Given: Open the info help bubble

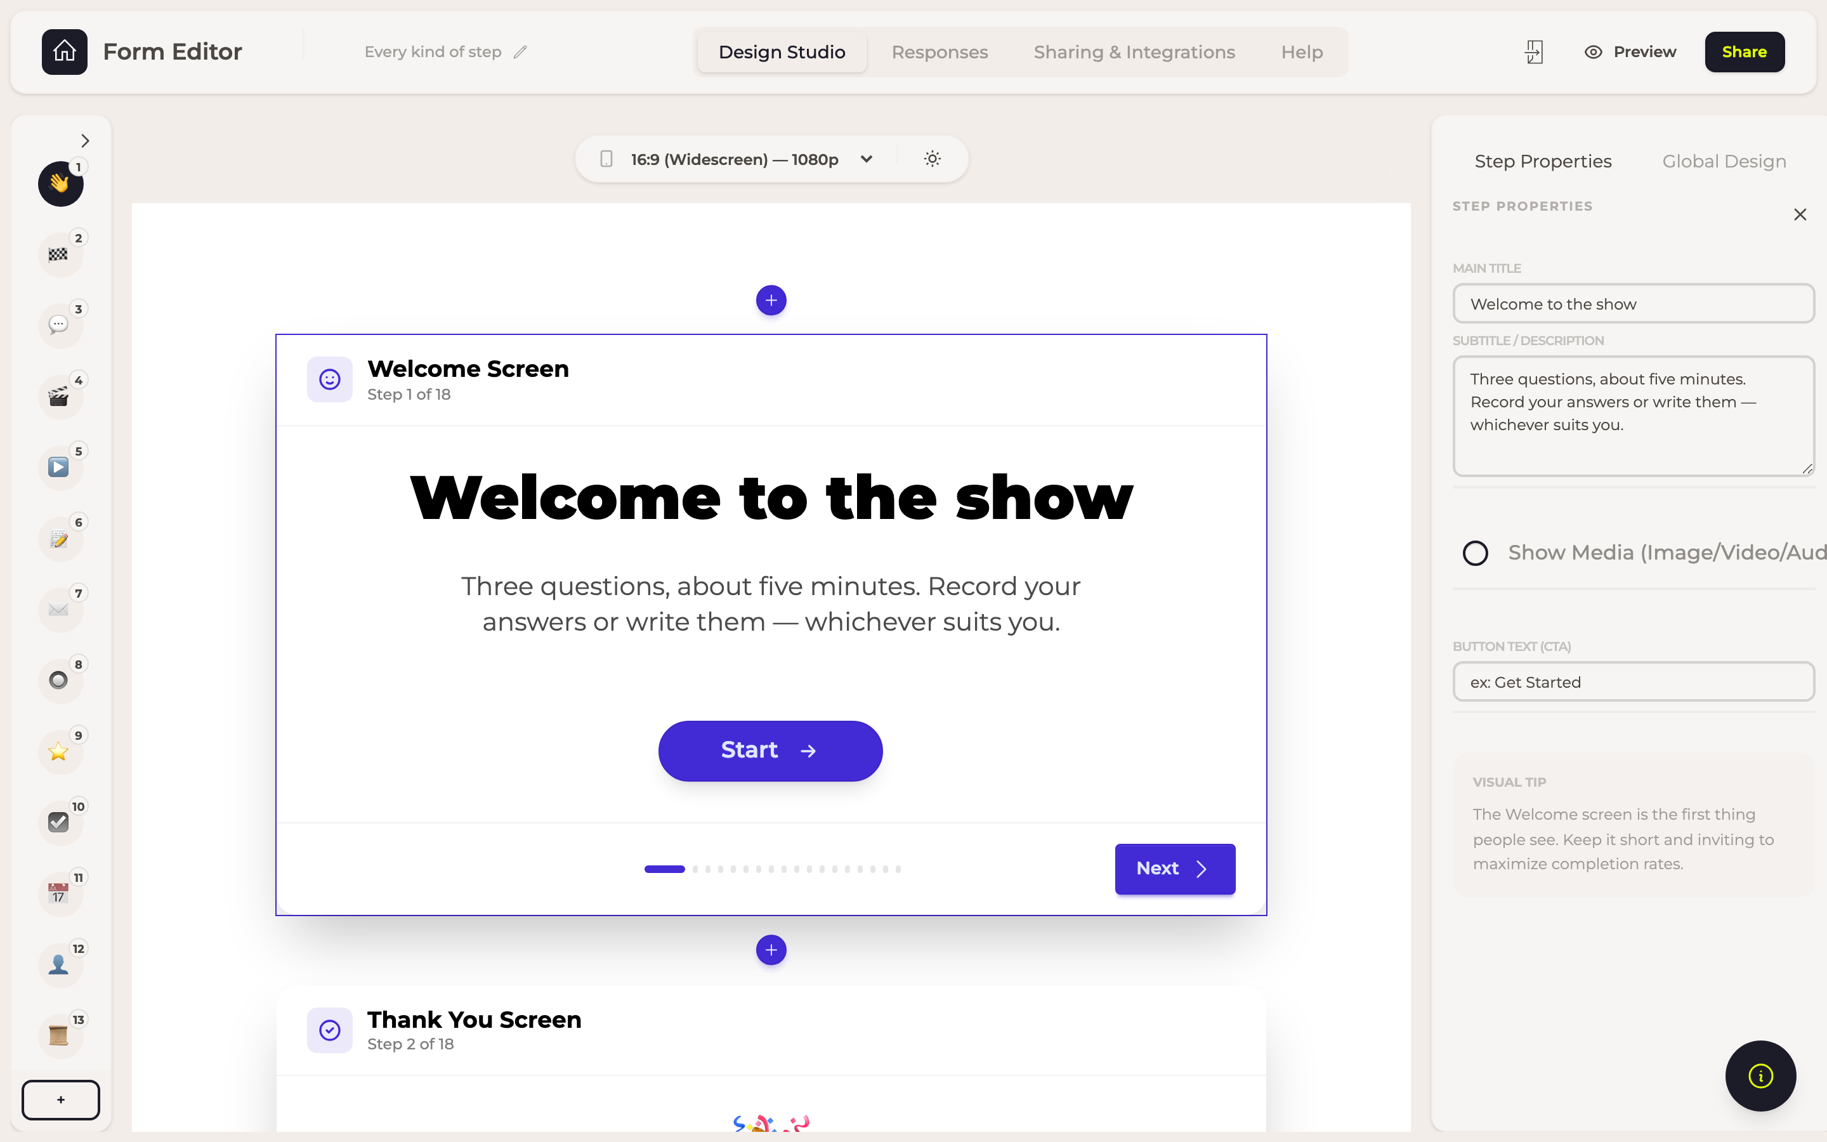Looking at the screenshot, I should pyautogui.click(x=1760, y=1075).
